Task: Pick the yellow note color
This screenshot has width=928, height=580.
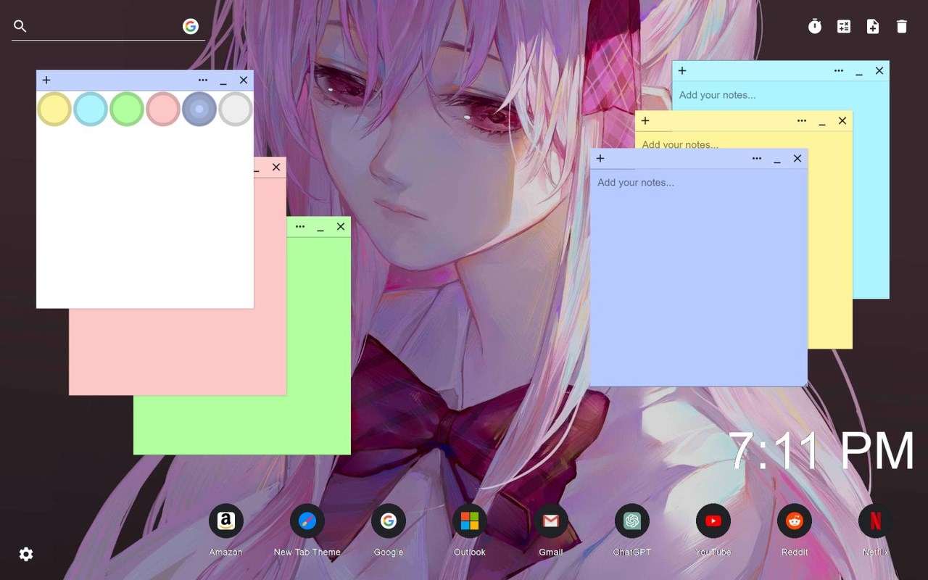Action: 54,109
